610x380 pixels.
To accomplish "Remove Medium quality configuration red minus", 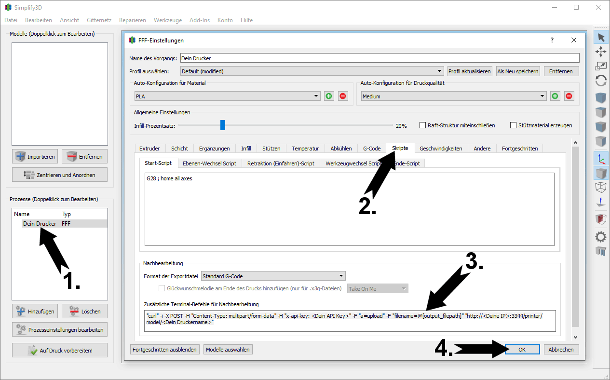I will 569,96.
